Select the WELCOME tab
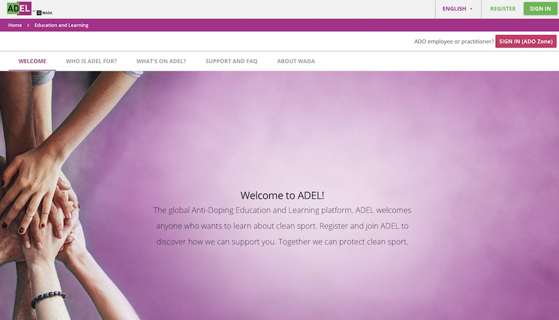 click(32, 62)
